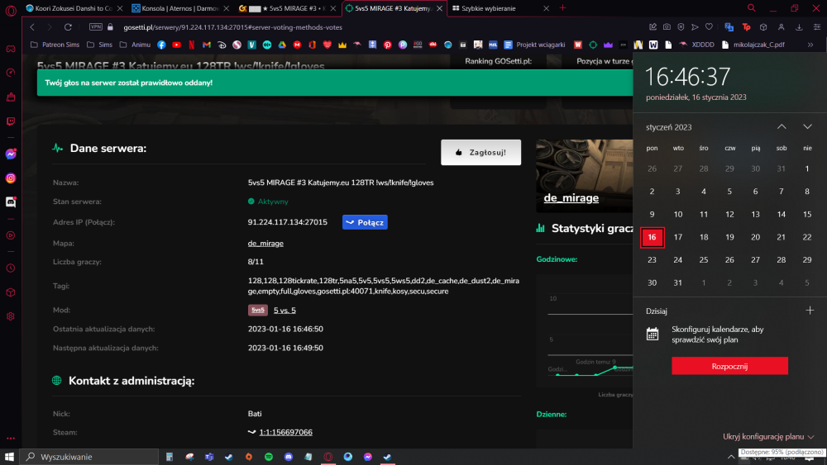Screen dimensions: 827x465
Task: Open 'styczeń 2023' month picker header
Action: point(668,127)
